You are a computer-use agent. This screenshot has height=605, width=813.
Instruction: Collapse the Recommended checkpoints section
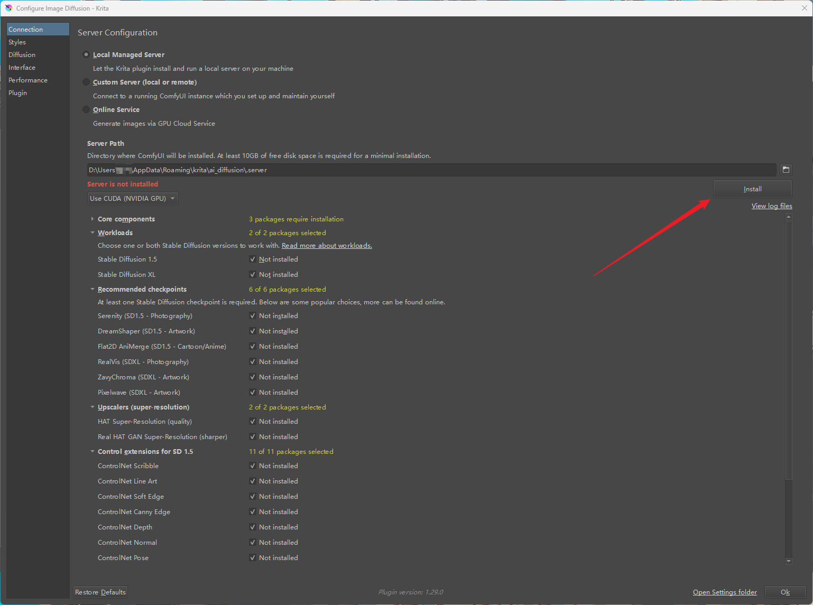click(93, 289)
